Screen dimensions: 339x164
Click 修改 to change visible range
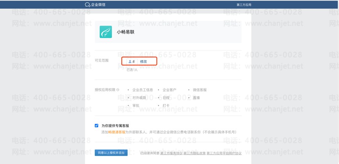point(143,62)
